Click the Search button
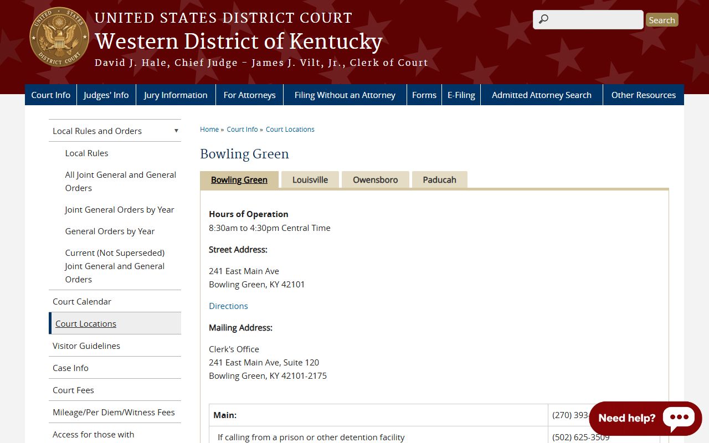The image size is (709, 443). coord(662,20)
